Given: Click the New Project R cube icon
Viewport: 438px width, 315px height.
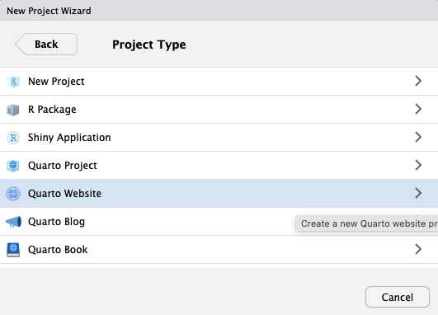Looking at the screenshot, I should (x=13, y=82).
